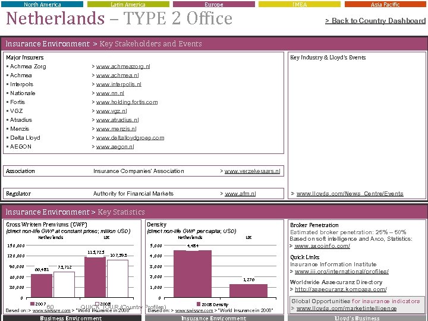Follow the www.menzis.nl link
The height and width of the screenshot is (321, 428).
(117, 129)
